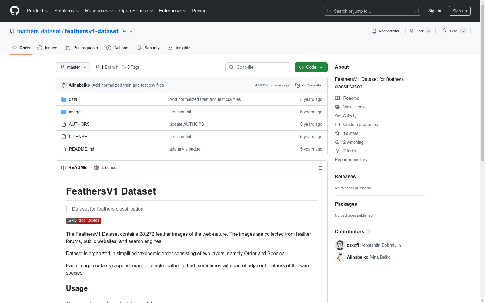This screenshot has width=485, height=303.
Task: Expand the Solutions menu
Action: [x=67, y=11]
